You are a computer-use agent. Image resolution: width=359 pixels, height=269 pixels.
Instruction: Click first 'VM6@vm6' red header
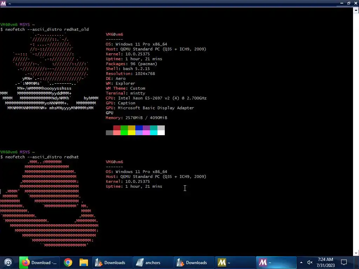(115, 34)
